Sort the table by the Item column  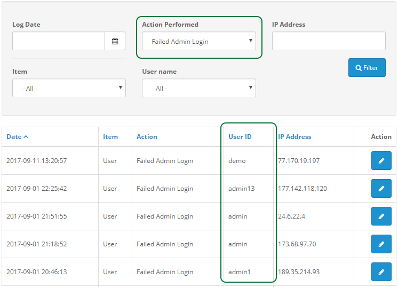(x=110, y=137)
